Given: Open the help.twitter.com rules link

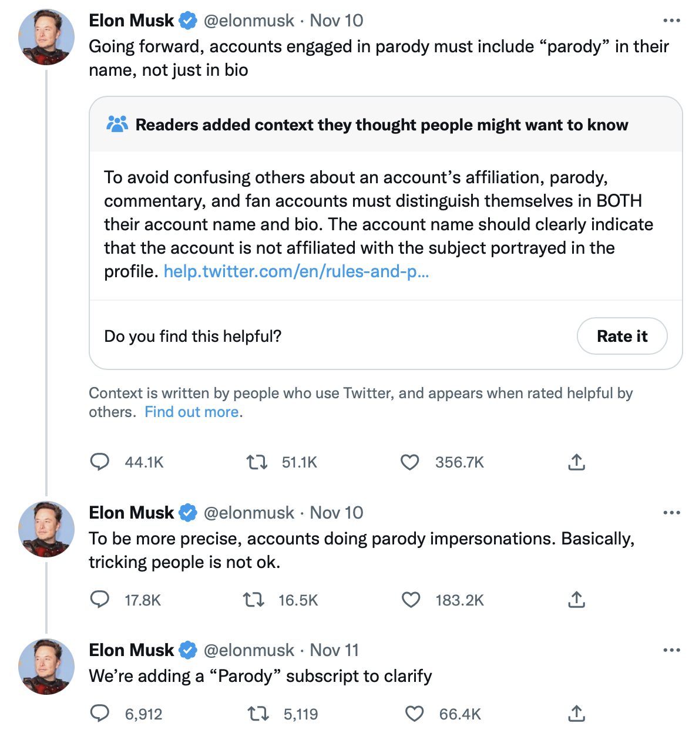Looking at the screenshot, I should click(x=296, y=271).
